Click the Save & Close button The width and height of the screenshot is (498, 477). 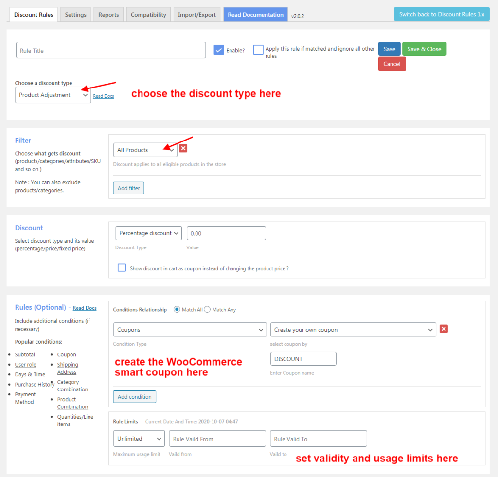pyautogui.click(x=424, y=49)
